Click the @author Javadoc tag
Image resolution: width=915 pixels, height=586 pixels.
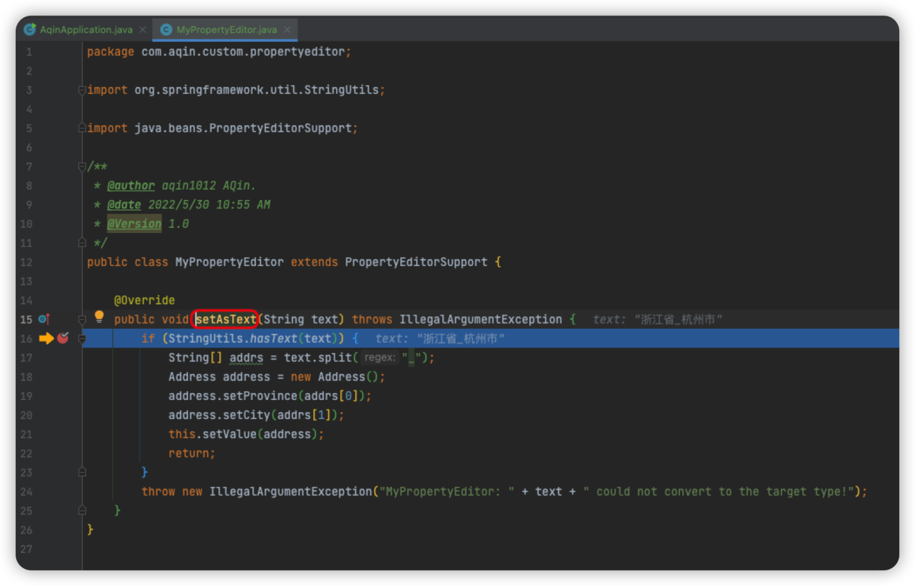(131, 186)
